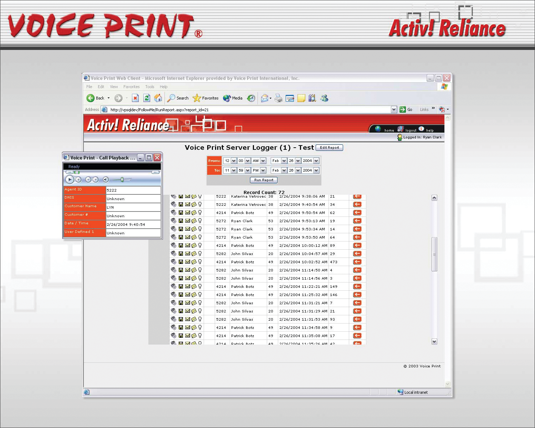Click the Edit Report button
The width and height of the screenshot is (535, 428).
coord(329,148)
